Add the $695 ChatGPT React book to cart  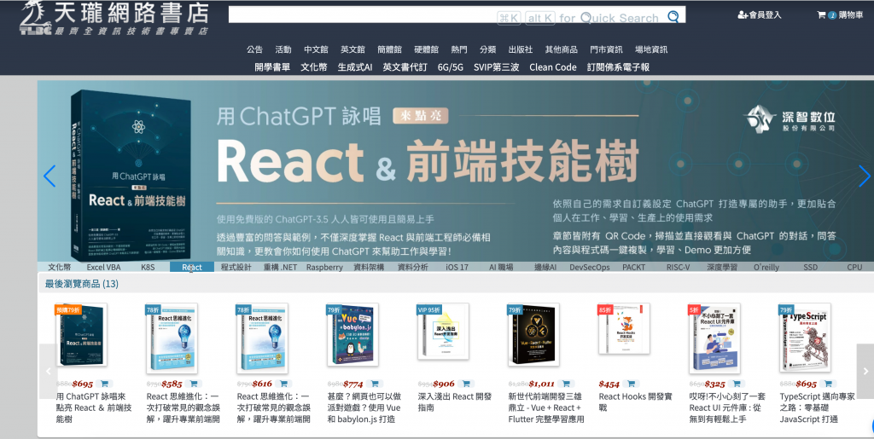point(104,384)
